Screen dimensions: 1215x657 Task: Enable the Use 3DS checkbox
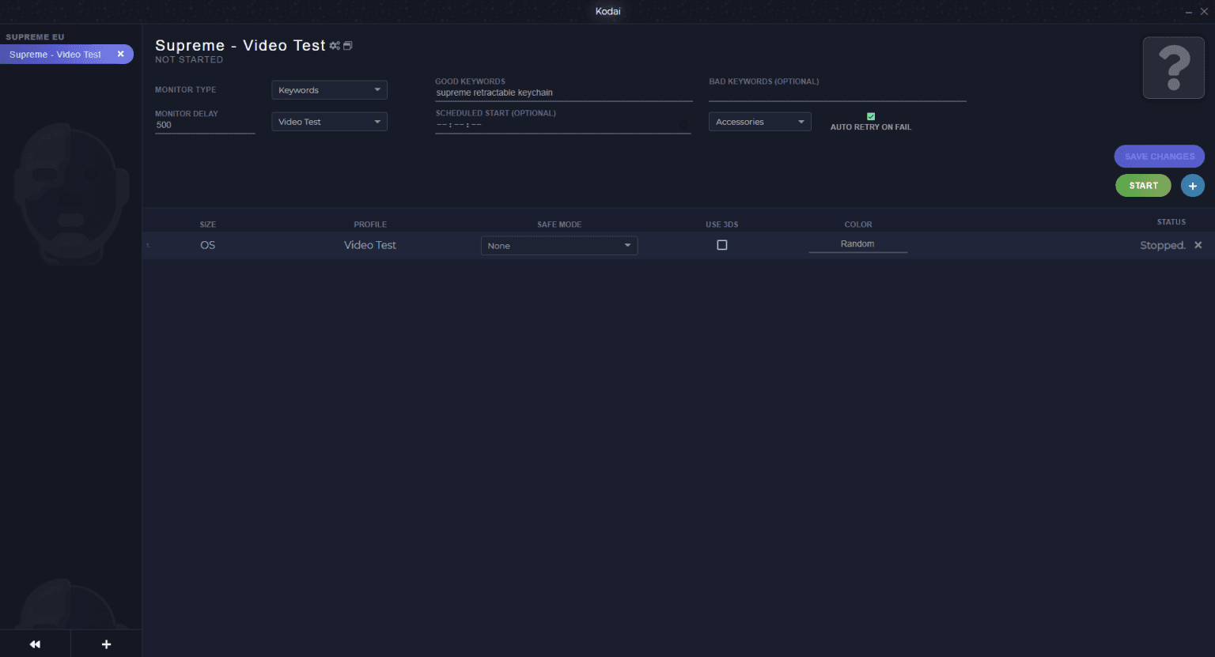click(721, 245)
